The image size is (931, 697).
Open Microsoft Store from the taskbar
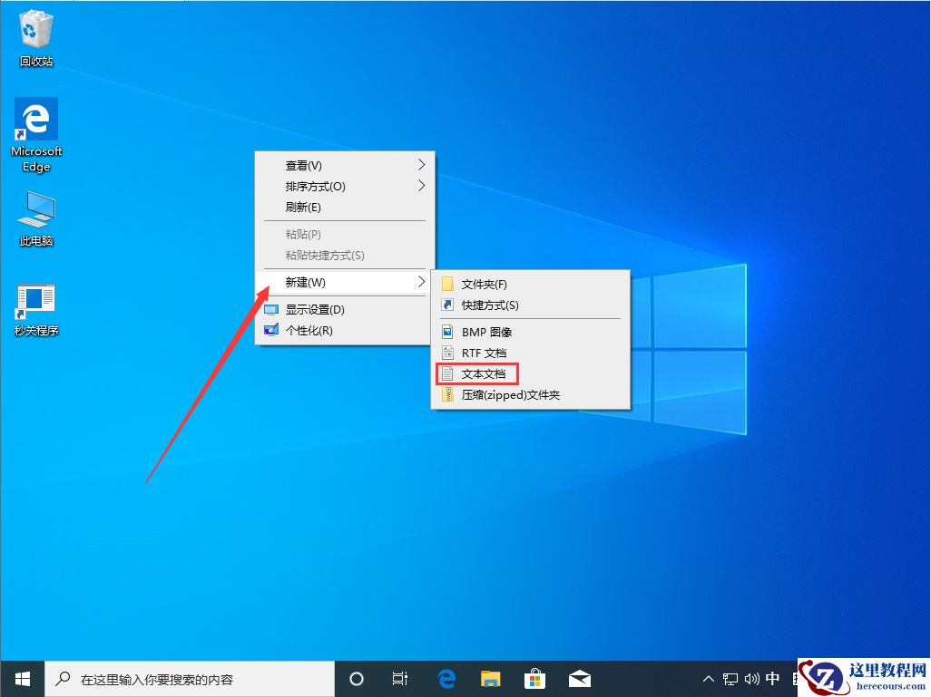(x=535, y=678)
